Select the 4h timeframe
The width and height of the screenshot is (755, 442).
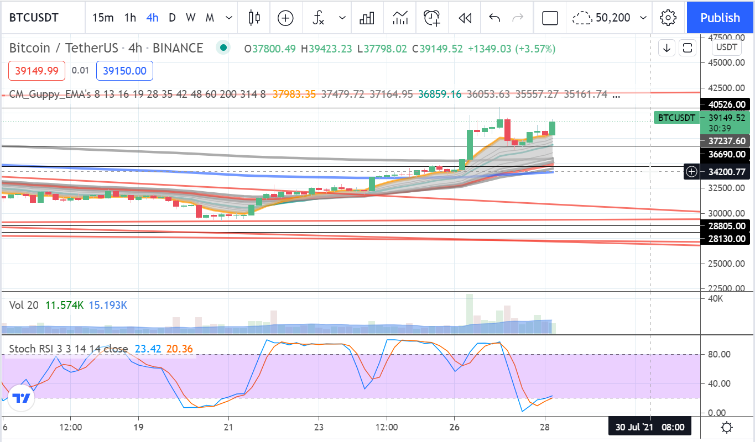(152, 18)
